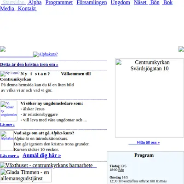Click the 'Anmäl dig här »' link

(42, 155)
